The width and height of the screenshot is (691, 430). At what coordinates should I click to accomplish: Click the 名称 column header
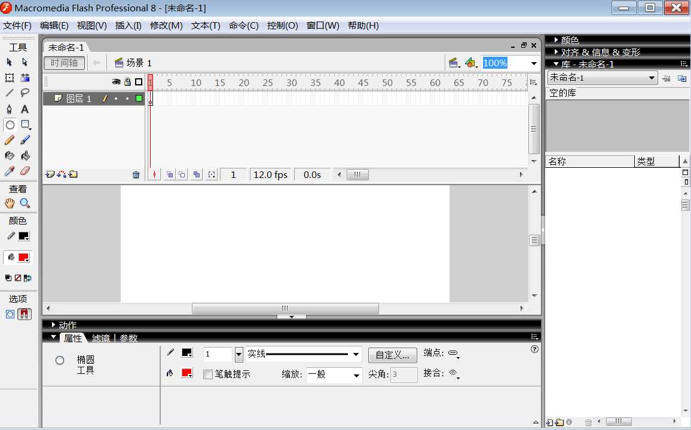tap(590, 161)
